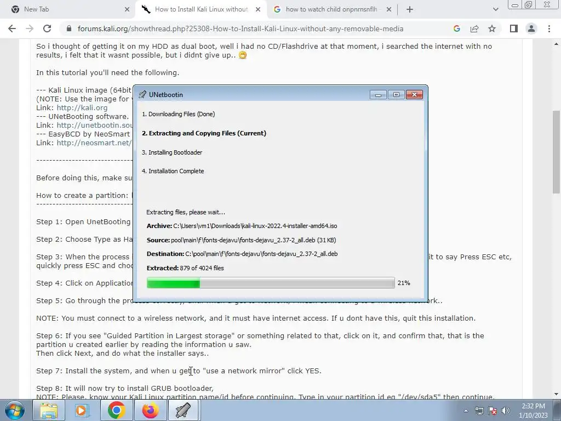
Task: Expand the tab search dropdown
Action: 495,9
